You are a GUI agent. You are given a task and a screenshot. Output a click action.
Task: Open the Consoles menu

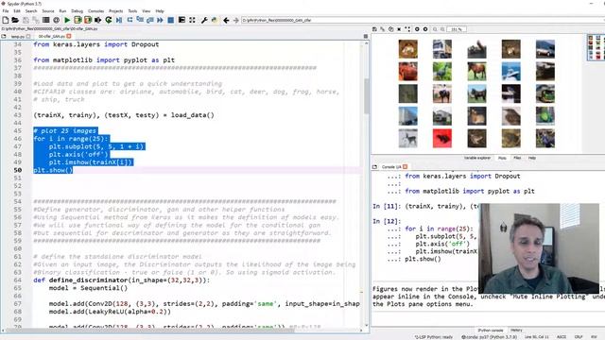95,11
